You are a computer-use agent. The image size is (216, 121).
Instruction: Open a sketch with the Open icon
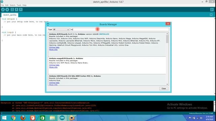[17, 9]
